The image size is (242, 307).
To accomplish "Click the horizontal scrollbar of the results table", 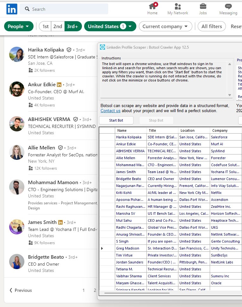I will 137,293.
